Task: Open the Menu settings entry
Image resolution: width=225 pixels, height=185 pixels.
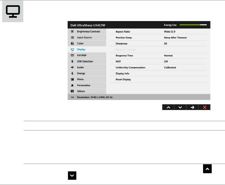Action: 87,79
